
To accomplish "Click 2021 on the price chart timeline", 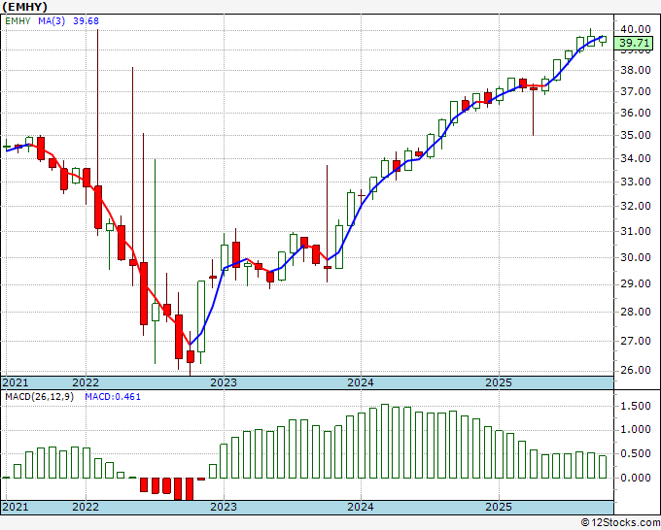I will click(x=16, y=382).
